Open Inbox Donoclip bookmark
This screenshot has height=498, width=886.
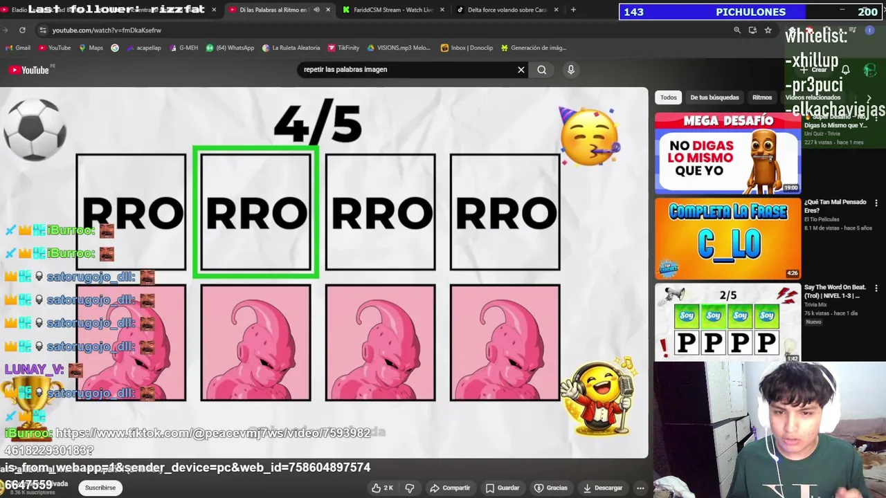(467, 48)
